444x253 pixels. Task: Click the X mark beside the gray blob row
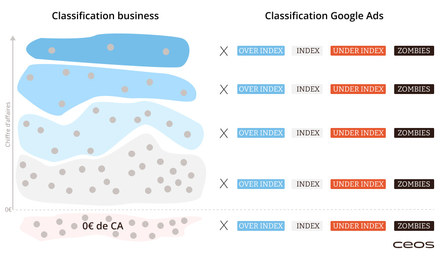click(x=223, y=184)
